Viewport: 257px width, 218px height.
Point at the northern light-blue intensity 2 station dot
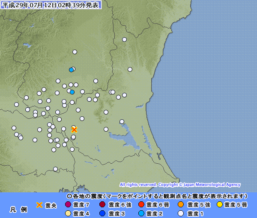tap(71, 70)
